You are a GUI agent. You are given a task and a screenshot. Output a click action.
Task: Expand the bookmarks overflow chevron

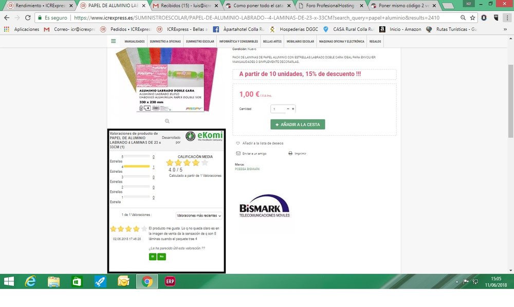point(506,29)
